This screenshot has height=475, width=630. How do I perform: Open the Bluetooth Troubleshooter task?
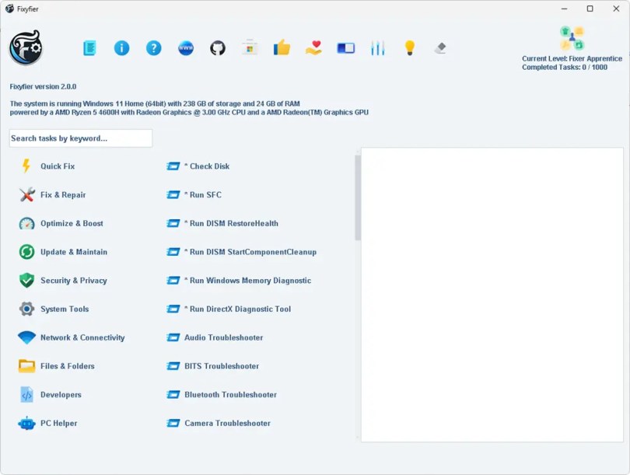(x=222, y=394)
